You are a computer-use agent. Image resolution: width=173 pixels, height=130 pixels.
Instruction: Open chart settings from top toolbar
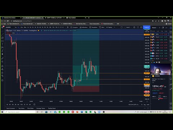[134, 27]
